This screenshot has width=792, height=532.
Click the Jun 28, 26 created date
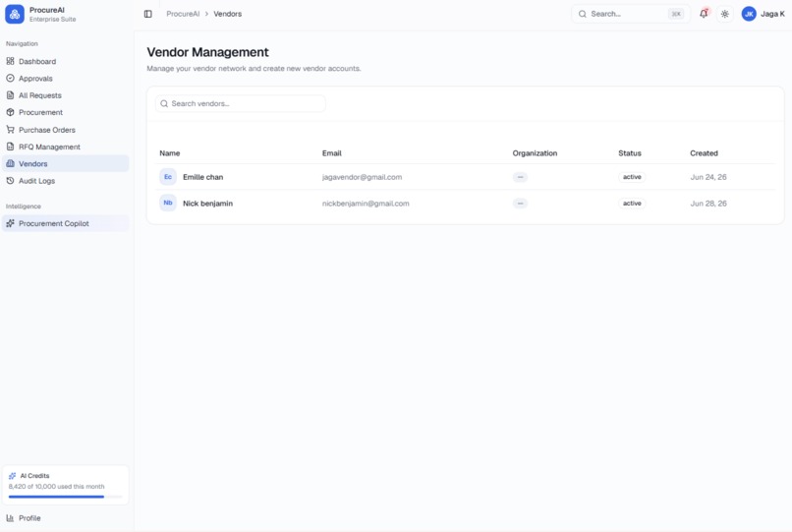[x=708, y=204]
